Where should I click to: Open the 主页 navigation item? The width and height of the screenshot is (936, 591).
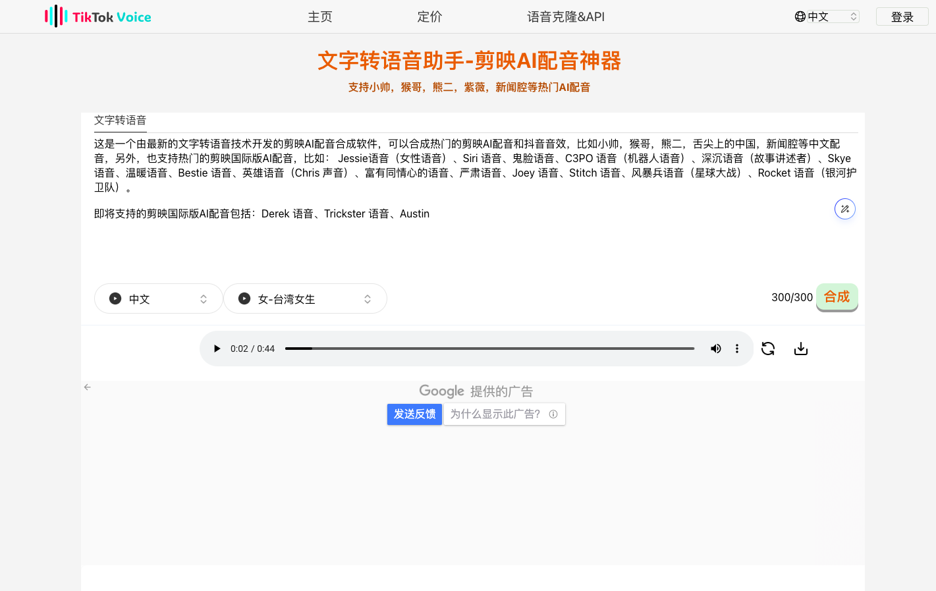pos(320,16)
